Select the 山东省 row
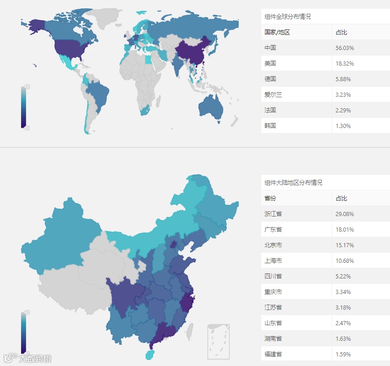 325,323
